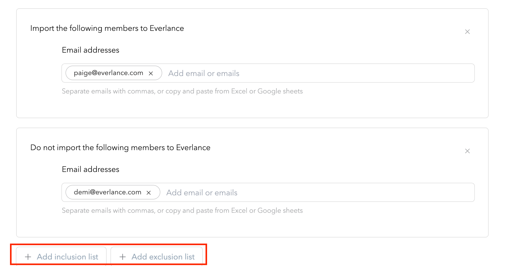Click 'Email addresses' label in the exclusion card
The height and width of the screenshot is (266, 506).
point(91,169)
